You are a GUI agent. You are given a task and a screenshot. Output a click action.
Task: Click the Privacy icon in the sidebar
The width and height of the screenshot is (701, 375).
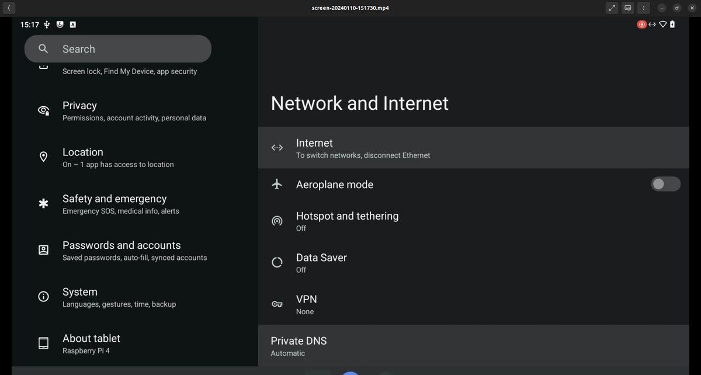43,110
